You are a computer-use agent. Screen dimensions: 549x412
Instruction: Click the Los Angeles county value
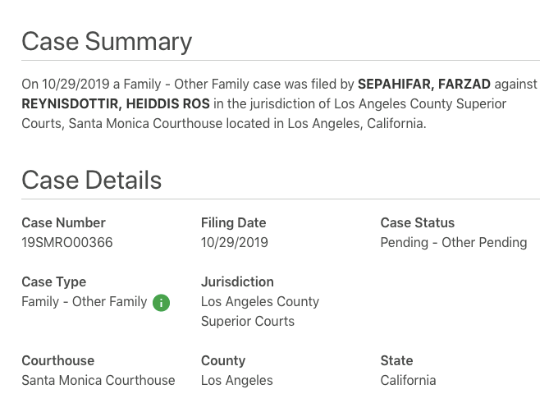pyautogui.click(x=237, y=380)
